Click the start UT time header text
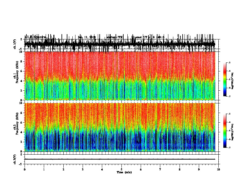The image size is (246, 190). (x=150, y=37)
